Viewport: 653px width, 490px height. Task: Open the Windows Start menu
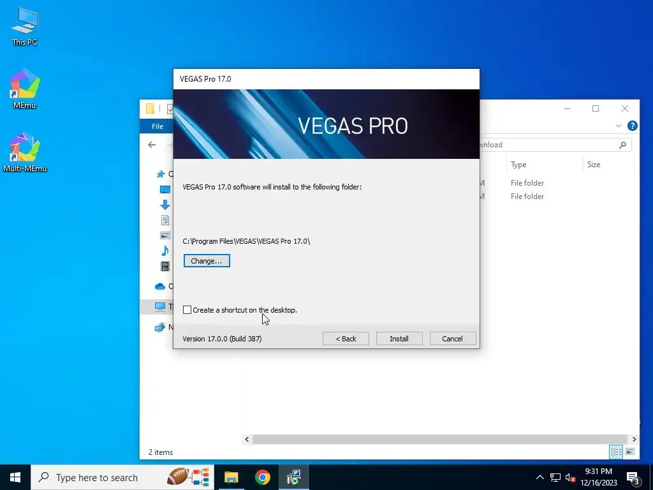click(15, 477)
